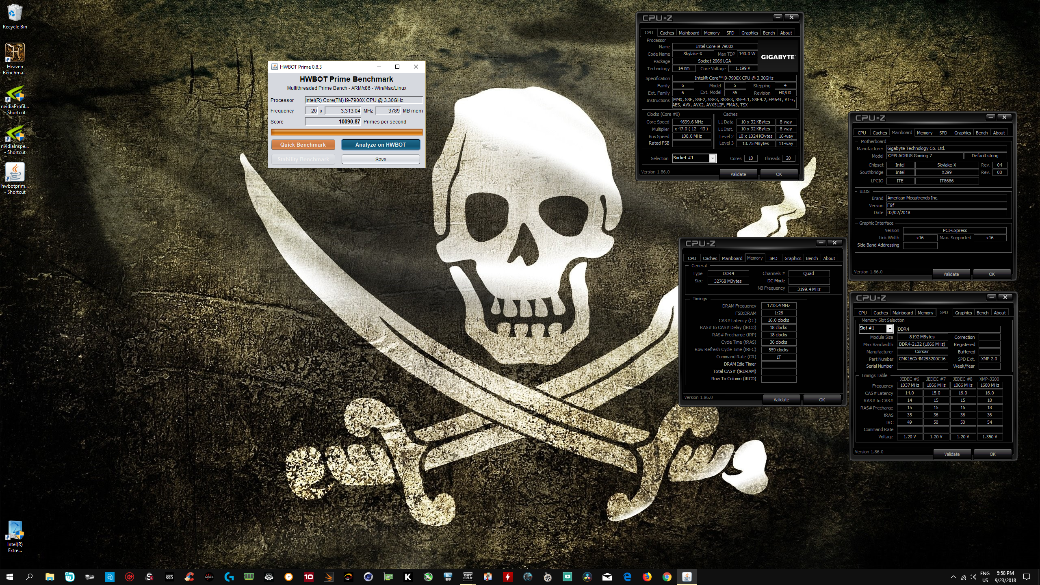Show hidden system tray icons
The image size is (1040, 585).
[x=953, y=577]
